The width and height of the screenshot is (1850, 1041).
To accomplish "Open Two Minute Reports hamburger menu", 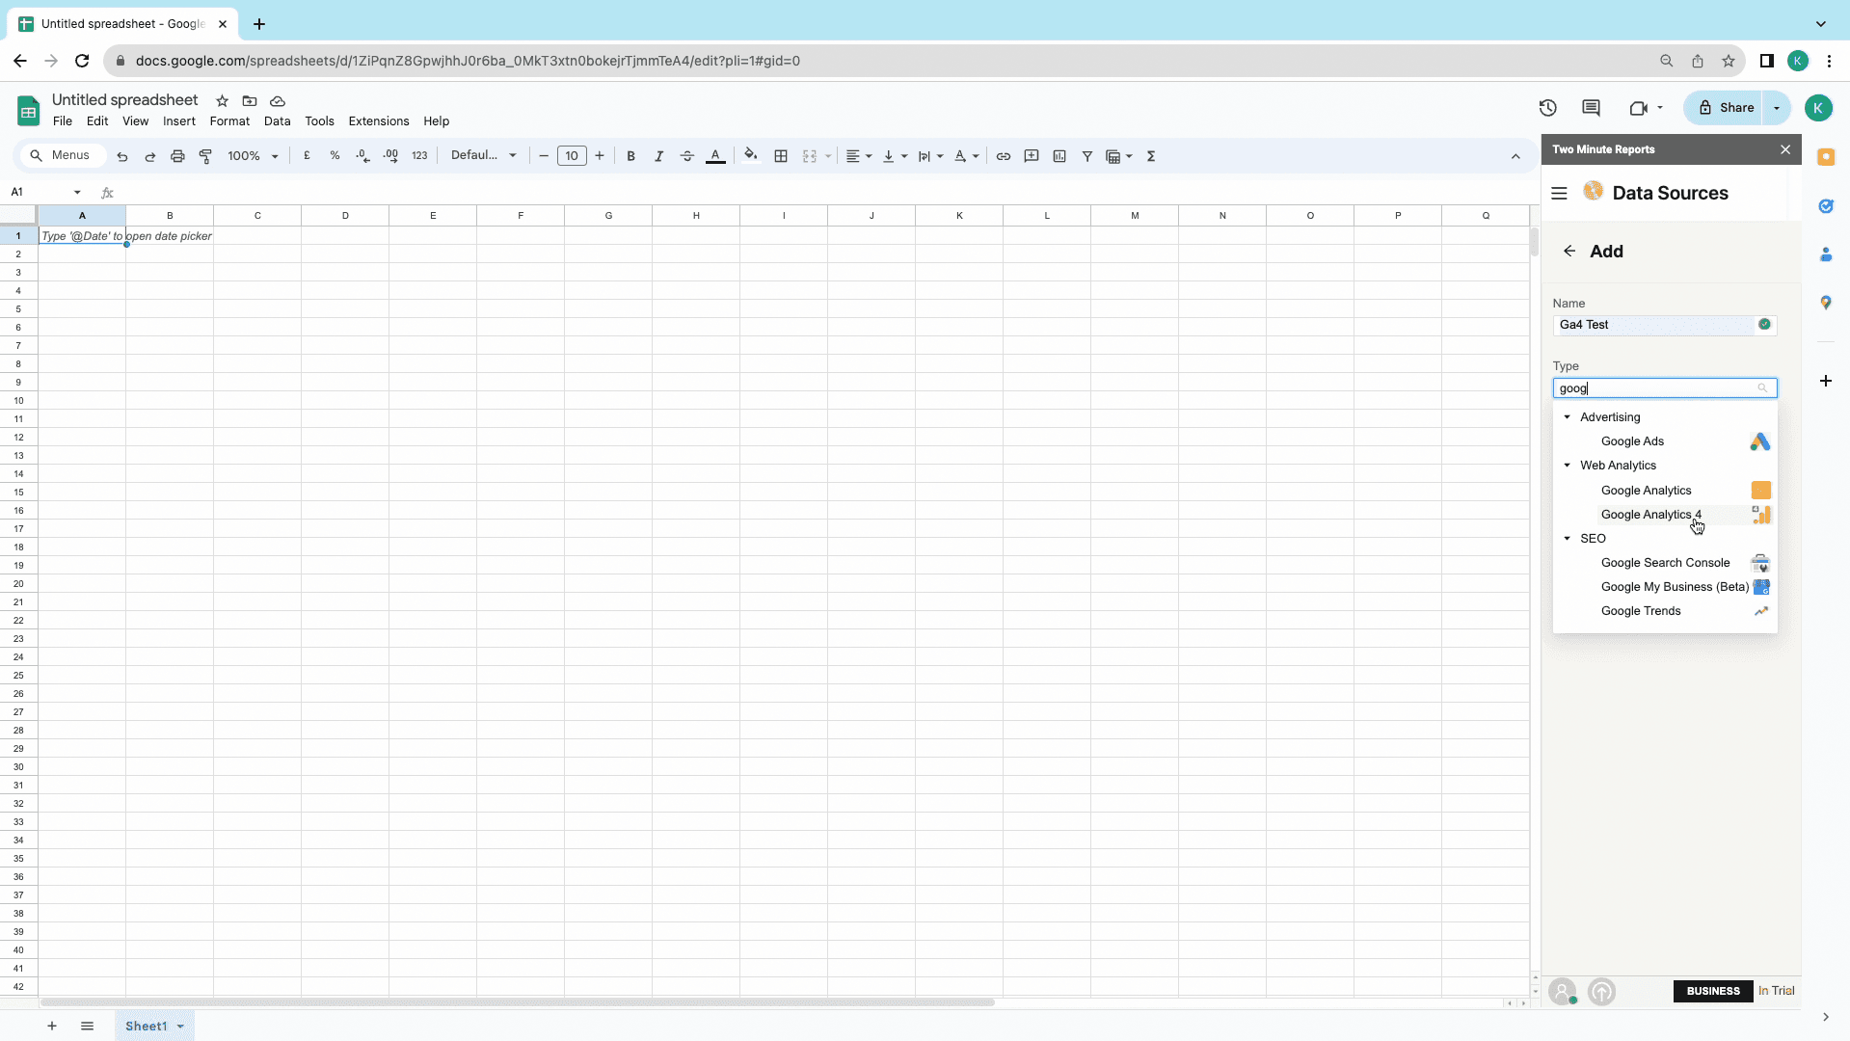I will coord(1559,193).
